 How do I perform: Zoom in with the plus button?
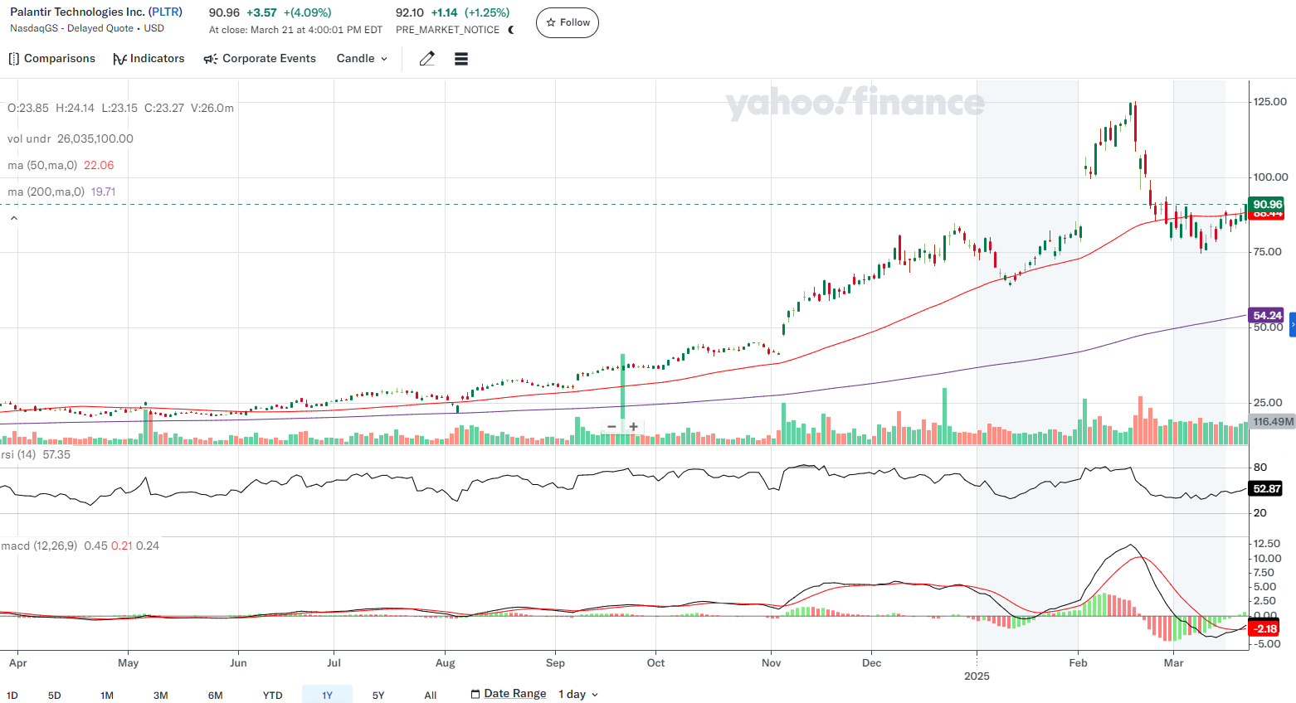634,427
